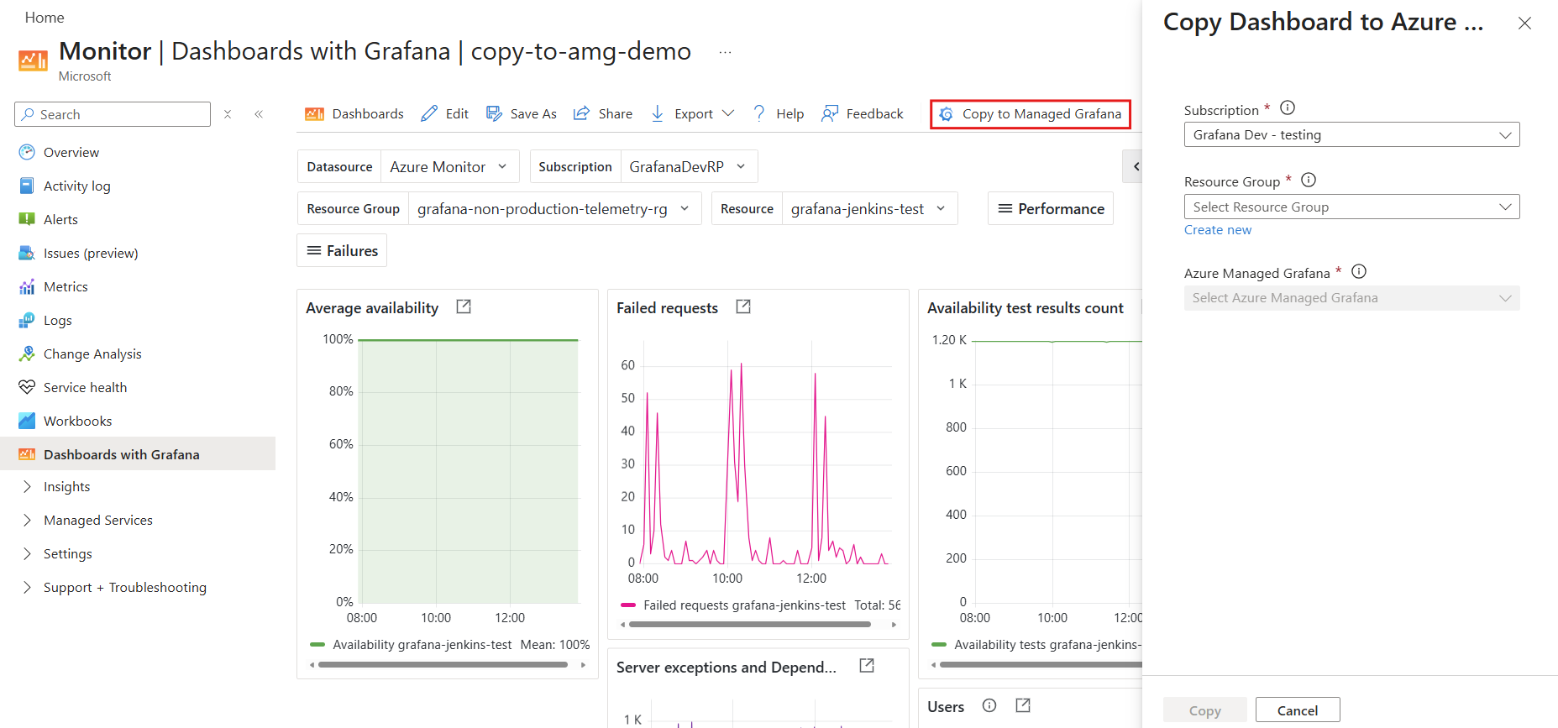Click Share in the toolbar
Image resolution: width=1558 pixels, height=728 pixels.
point(603,113)
